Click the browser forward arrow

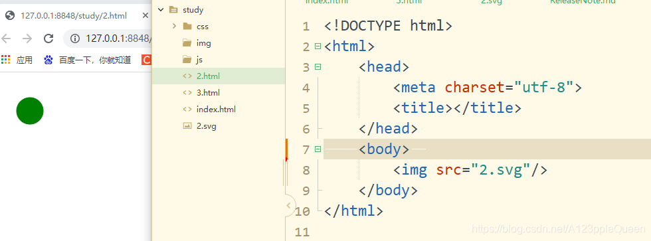pos(27,39)
